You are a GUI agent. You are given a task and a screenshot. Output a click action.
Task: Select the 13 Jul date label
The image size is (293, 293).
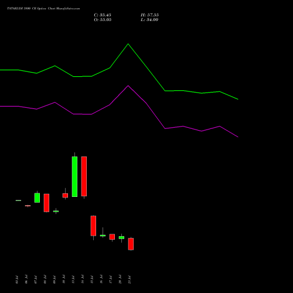click(x=73, y=280)
